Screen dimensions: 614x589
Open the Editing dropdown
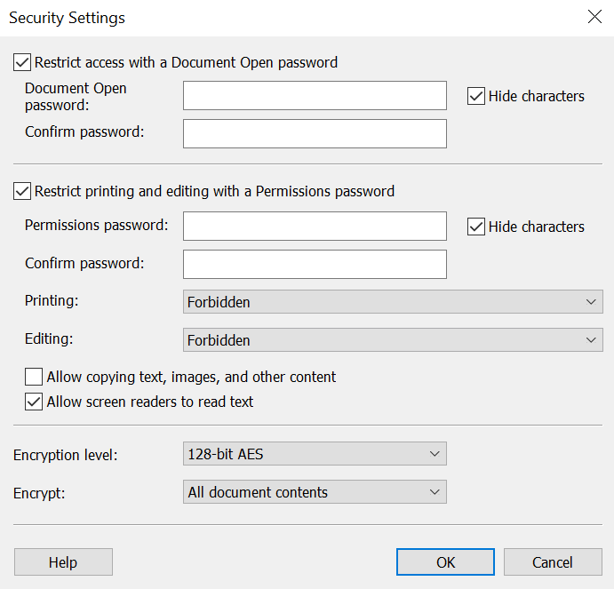click(x=393, y=340)
